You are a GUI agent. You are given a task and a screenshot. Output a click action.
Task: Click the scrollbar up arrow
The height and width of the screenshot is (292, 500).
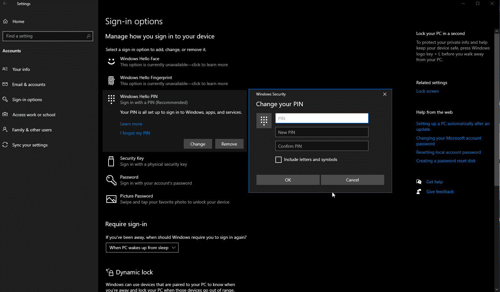click(x=497, y=31)
